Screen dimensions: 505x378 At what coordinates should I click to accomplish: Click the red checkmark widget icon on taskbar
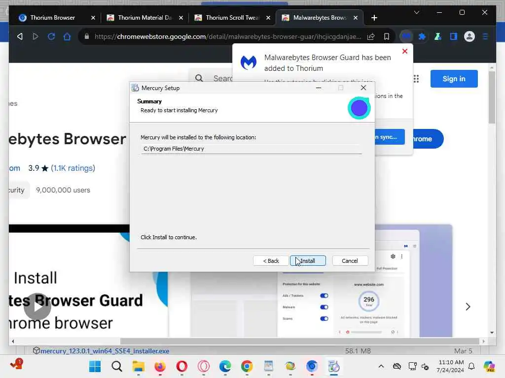(16, 365)
